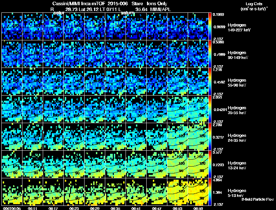Click the '006T06:05' time label
Image resolution: width=276 pixels, height=210 pixels.
tap(12, 208)
